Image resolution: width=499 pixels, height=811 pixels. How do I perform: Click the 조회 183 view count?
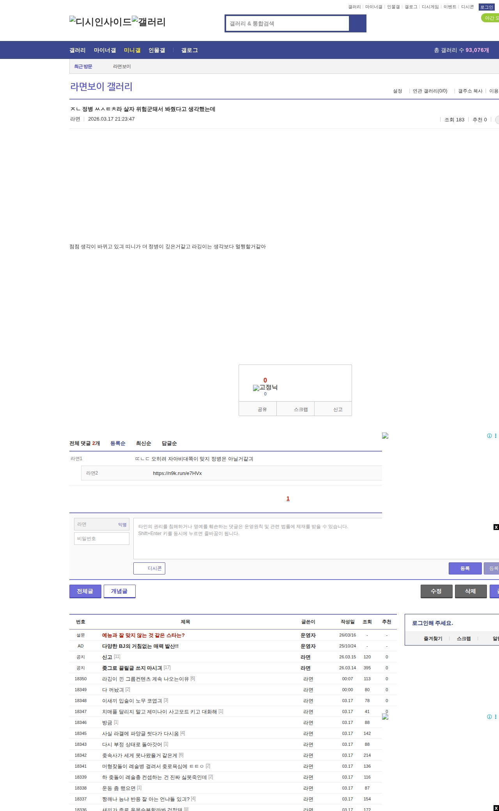point(455,119)
